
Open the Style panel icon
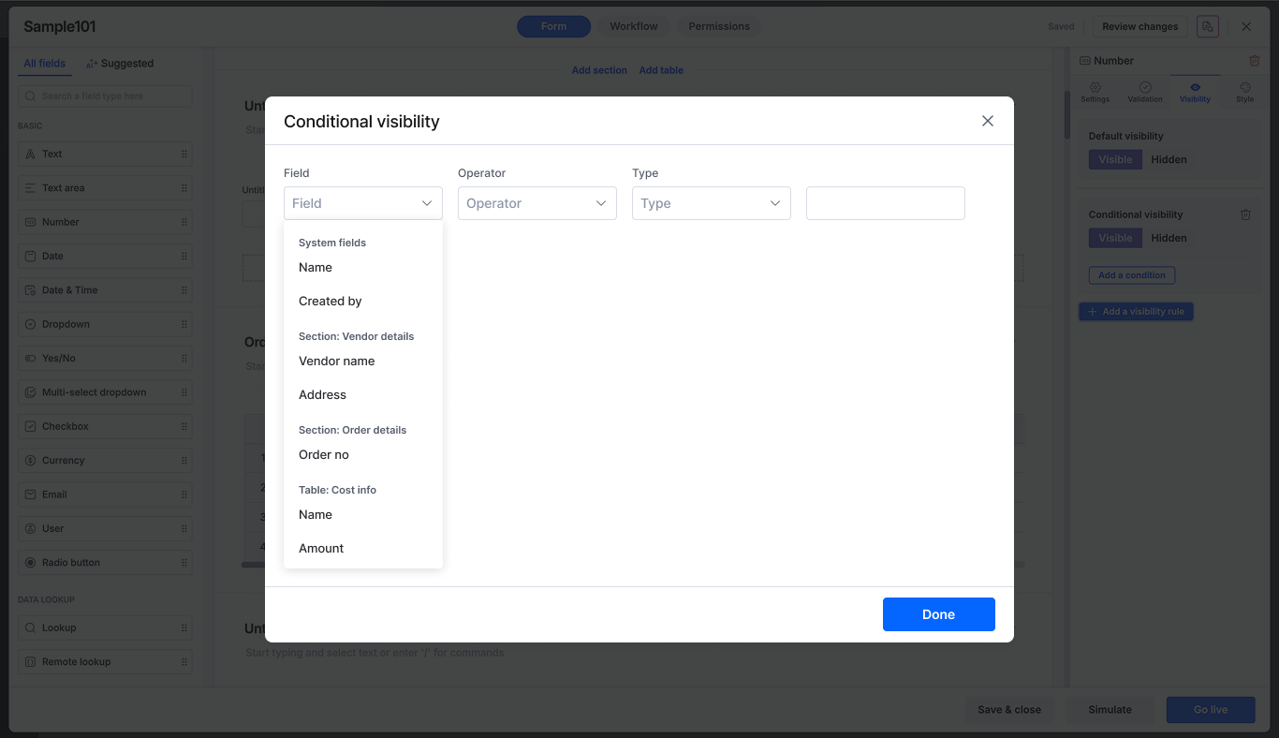coord(1244,87)
